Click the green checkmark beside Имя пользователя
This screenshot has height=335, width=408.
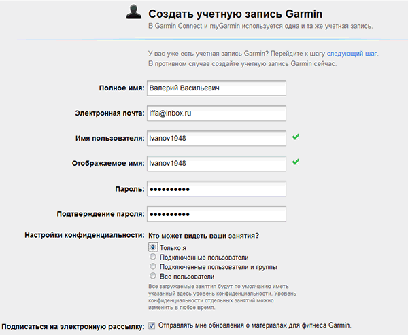coord(296,137)
